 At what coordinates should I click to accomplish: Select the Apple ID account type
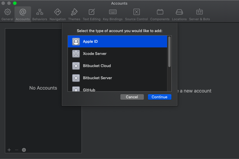click(117, 42)
